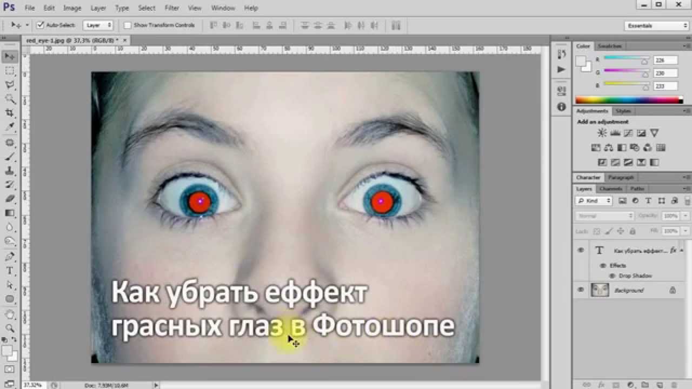Screen dimensions: 692x389
Task: Select the Pen tool
Action: 10,257
